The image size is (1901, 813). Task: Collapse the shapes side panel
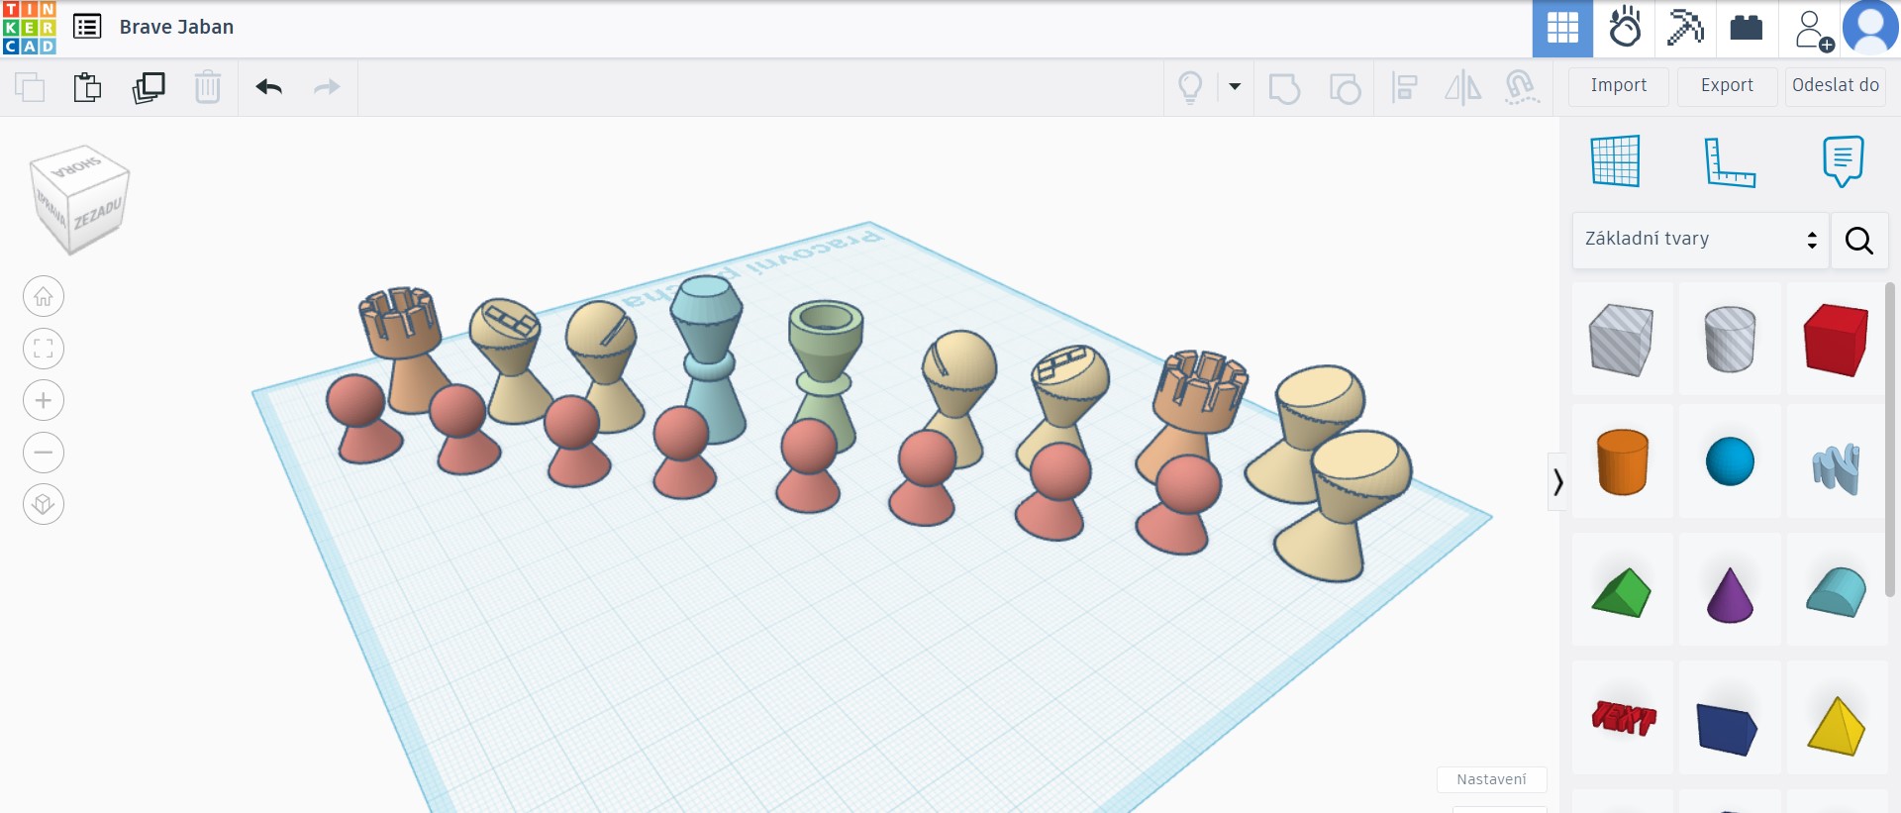pyautogui.click(x=1557, y=482)
